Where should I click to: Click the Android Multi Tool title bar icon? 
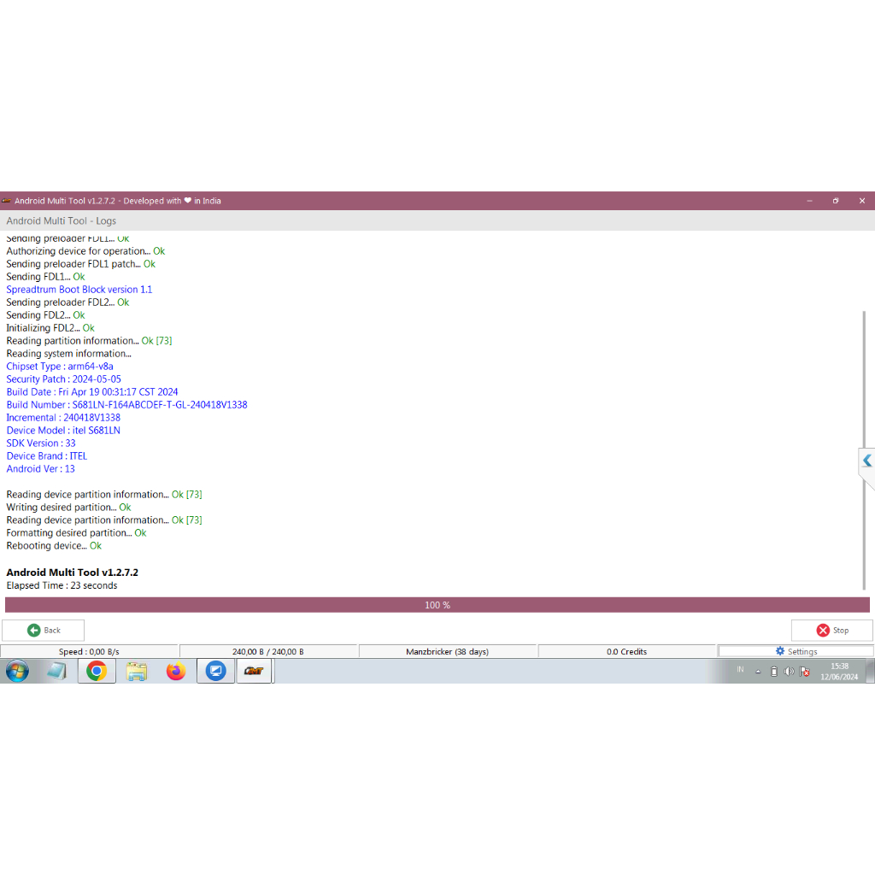pyautogui.click(x=7, y=201)
